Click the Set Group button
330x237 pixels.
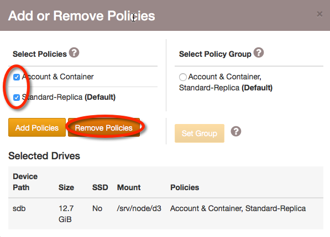pos(200,133)
